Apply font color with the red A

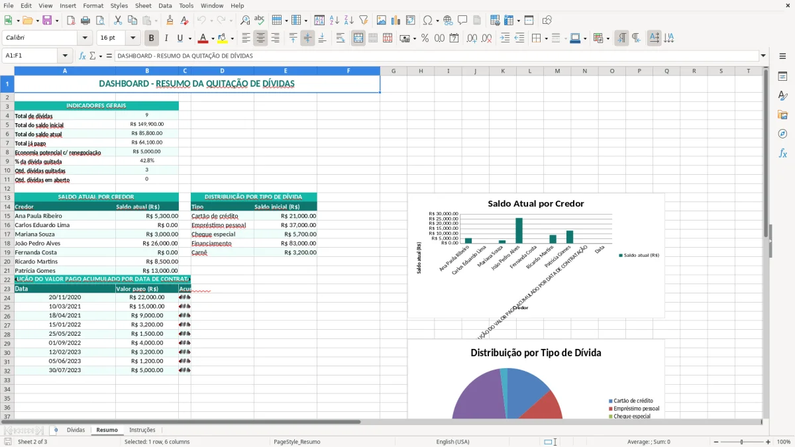coord(203,38)
